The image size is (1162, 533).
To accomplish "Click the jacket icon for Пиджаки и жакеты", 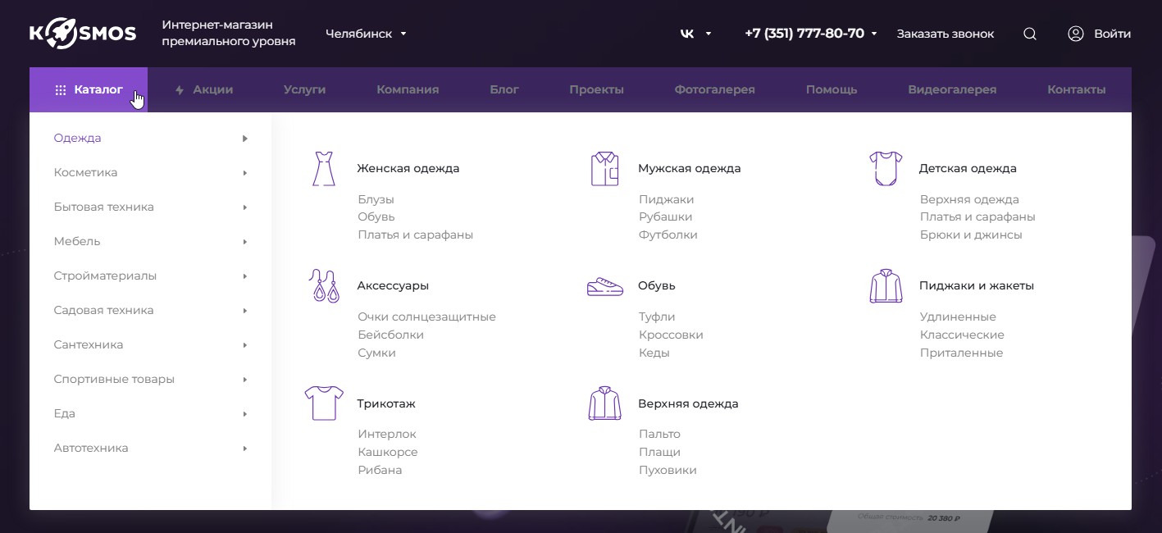I will 886,285.
